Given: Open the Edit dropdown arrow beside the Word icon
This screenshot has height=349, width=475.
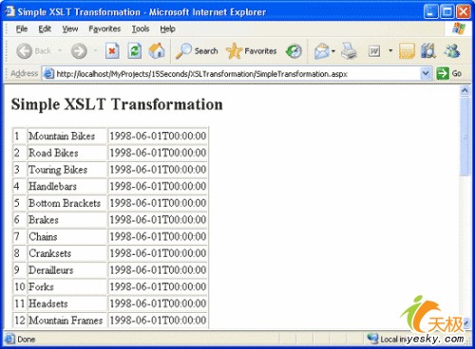Looking at the screenshot, I should coord(390,50).
